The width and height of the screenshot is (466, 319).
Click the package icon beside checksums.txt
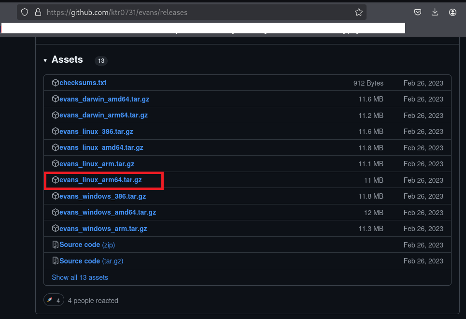point(55,83)
